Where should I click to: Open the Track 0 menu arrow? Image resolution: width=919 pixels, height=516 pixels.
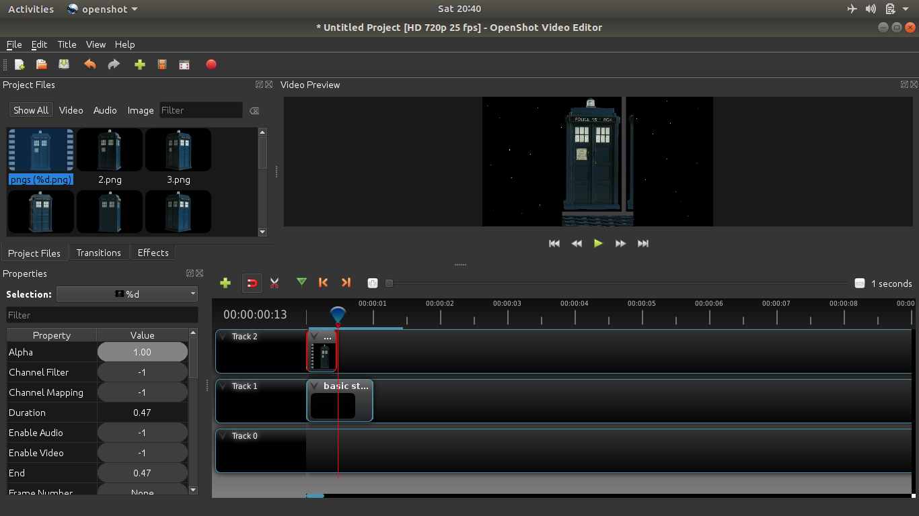223,436
